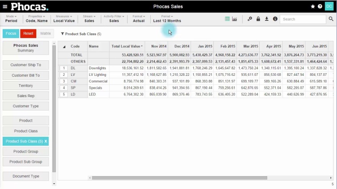Image resolution: width=337 pixels, height=189 pixels.
Task: Open the hamburger main menu
Action: [x=5, y=7]
